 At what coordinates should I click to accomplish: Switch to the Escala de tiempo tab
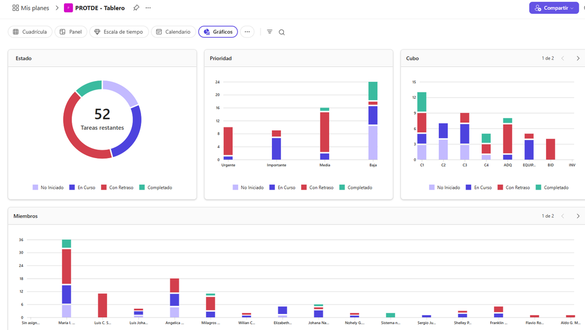point(119,32)
